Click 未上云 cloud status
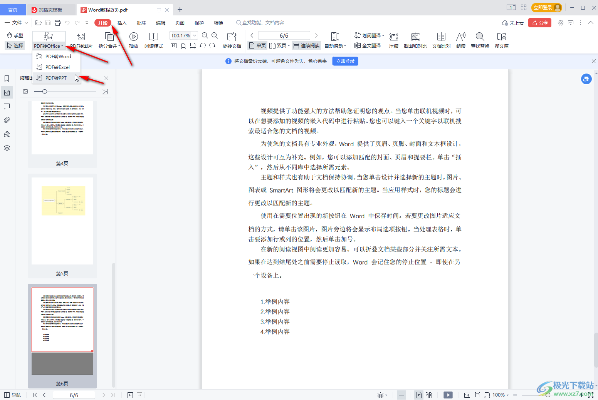Image resolution: width=598 pixels, height=400 pixels. [513, 23]
